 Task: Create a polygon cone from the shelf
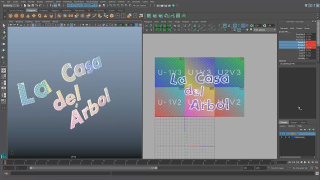click(x=28, y=15)
